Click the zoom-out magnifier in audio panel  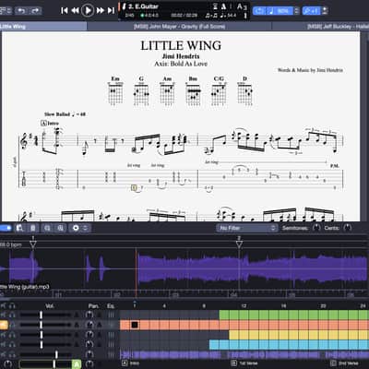pyautogui.click(x=47, y=228)
